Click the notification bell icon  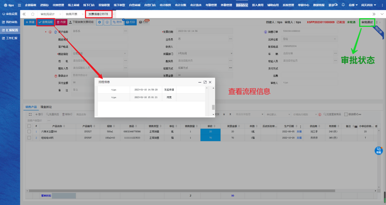(x=343, y=5)
